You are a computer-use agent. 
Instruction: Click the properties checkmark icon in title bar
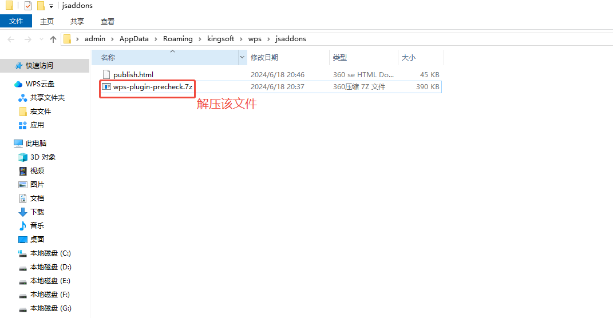(x=28, y=6)
